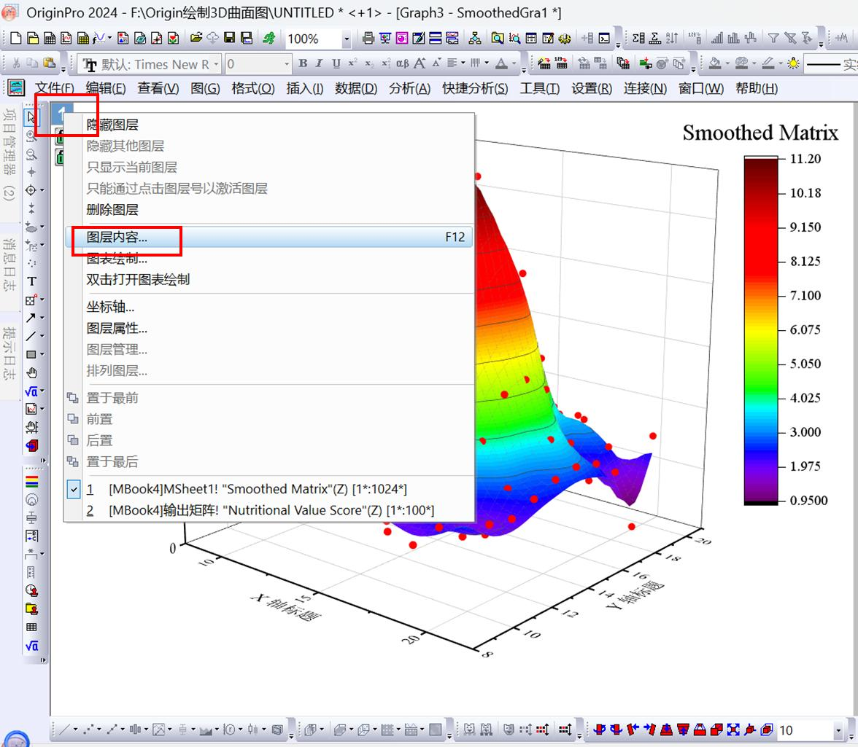Choose 坐标轴... from context menu
The height and width of the screenshot is (747, 858).
269,307
